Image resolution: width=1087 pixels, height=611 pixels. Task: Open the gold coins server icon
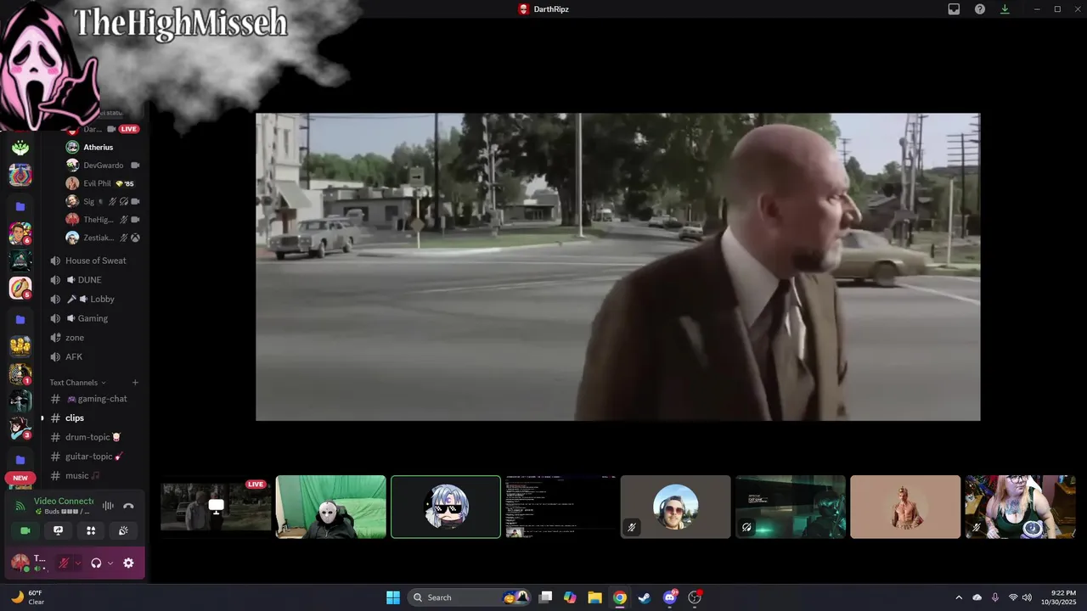click(x=20, y=346)
